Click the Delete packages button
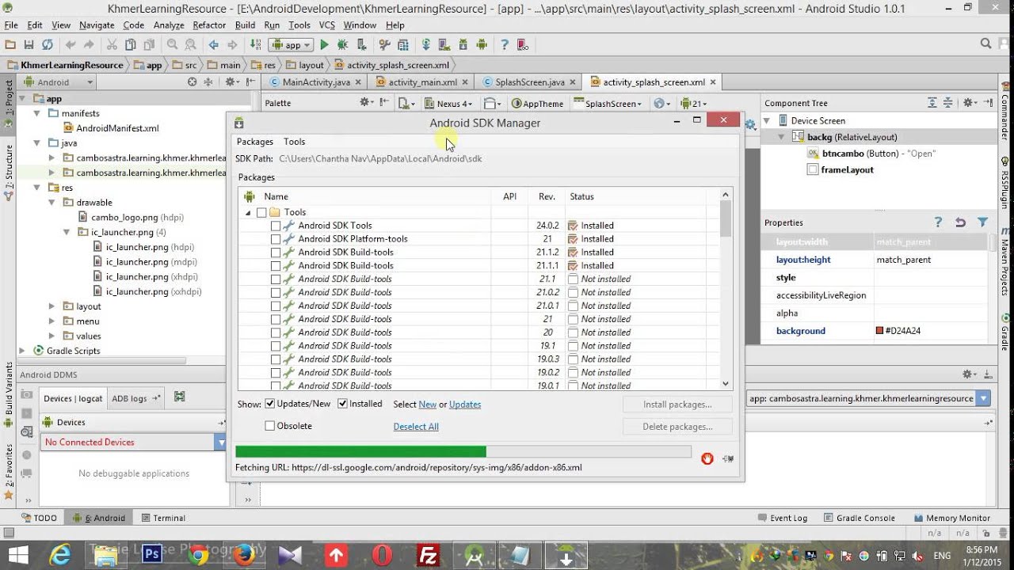 point(677,427)
